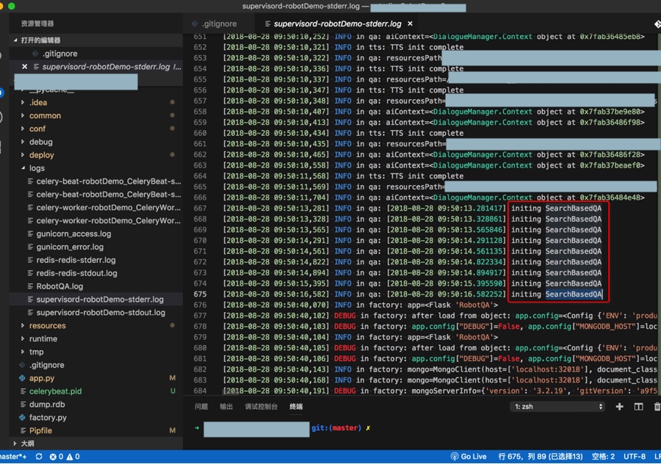The height and width of the screenshot is (464, 661).
Task: Expand the resources folder
Action: click(x=47, y=326)
